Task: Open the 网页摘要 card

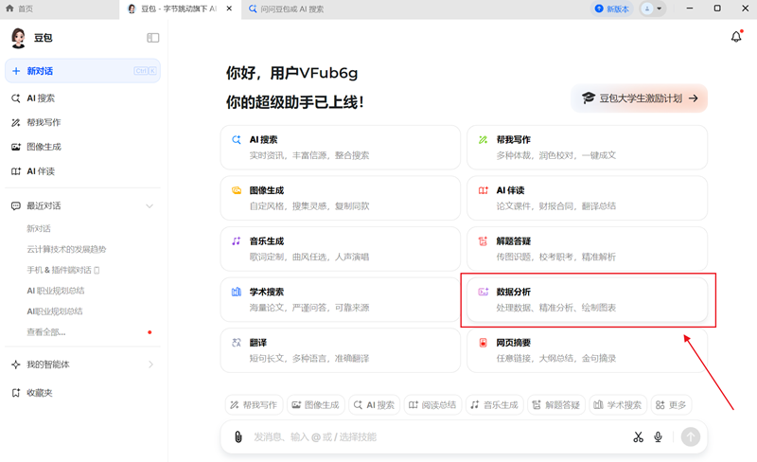Action: pos(587,350)
